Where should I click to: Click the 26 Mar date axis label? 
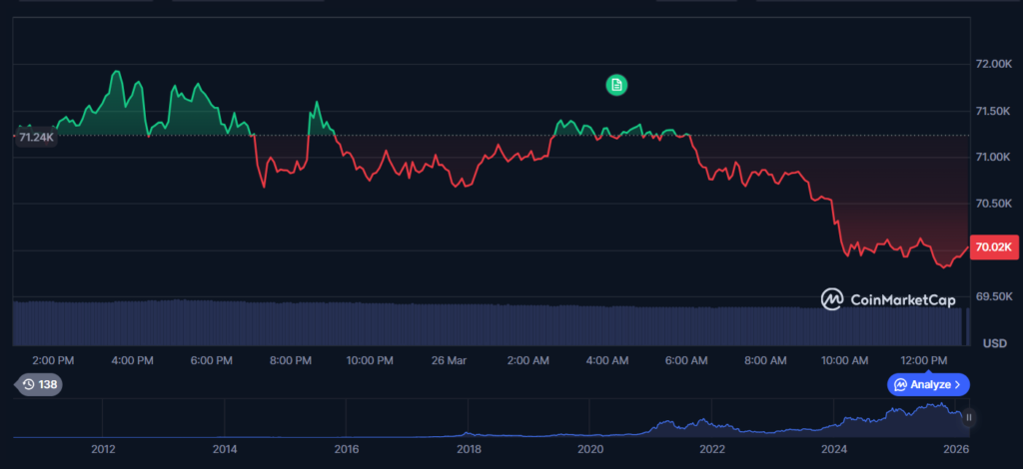[449, 359]
